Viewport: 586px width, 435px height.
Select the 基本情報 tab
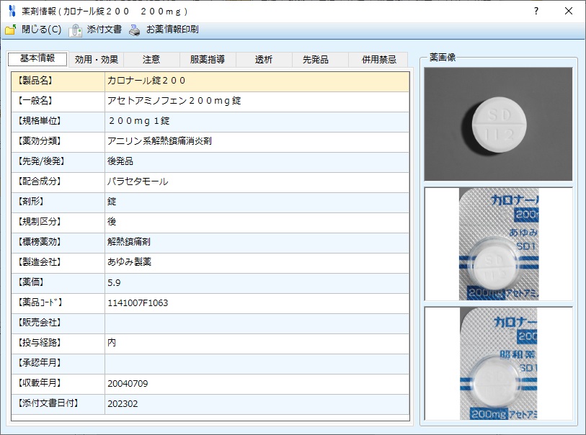(37, 59)
